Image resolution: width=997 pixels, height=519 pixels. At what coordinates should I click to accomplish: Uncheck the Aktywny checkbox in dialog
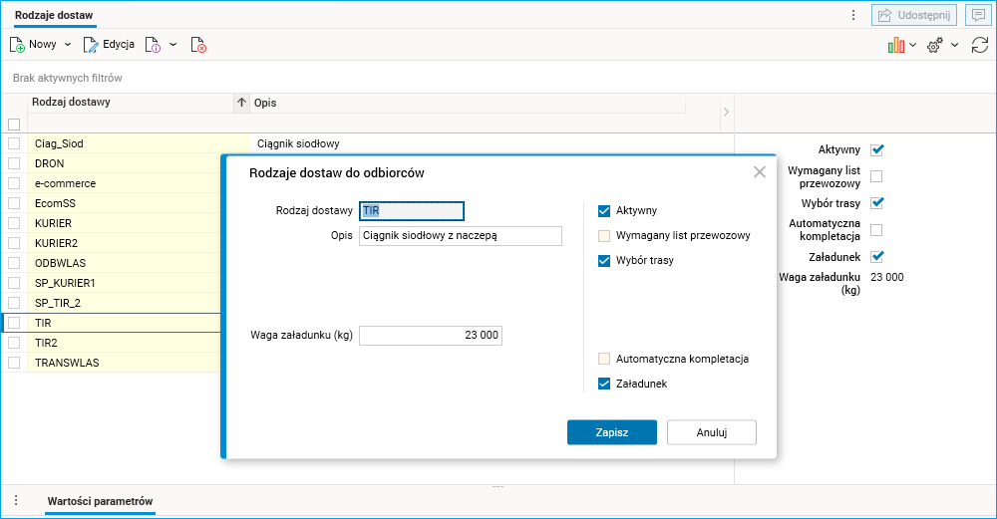click(x=603, y=210)
